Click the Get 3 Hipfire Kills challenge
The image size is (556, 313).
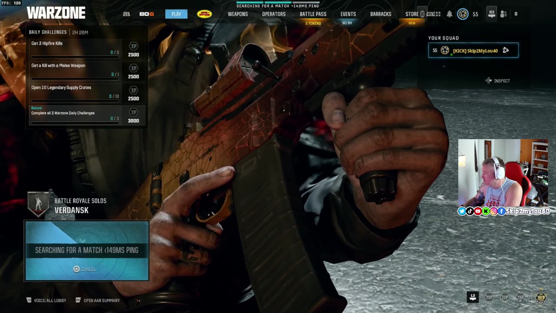[x=88, y=48]
